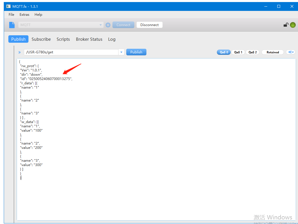Image resolution: width=298 pixels, height=224 pixels.
Task: Switch to the Log tab
Action: (112, 39)
